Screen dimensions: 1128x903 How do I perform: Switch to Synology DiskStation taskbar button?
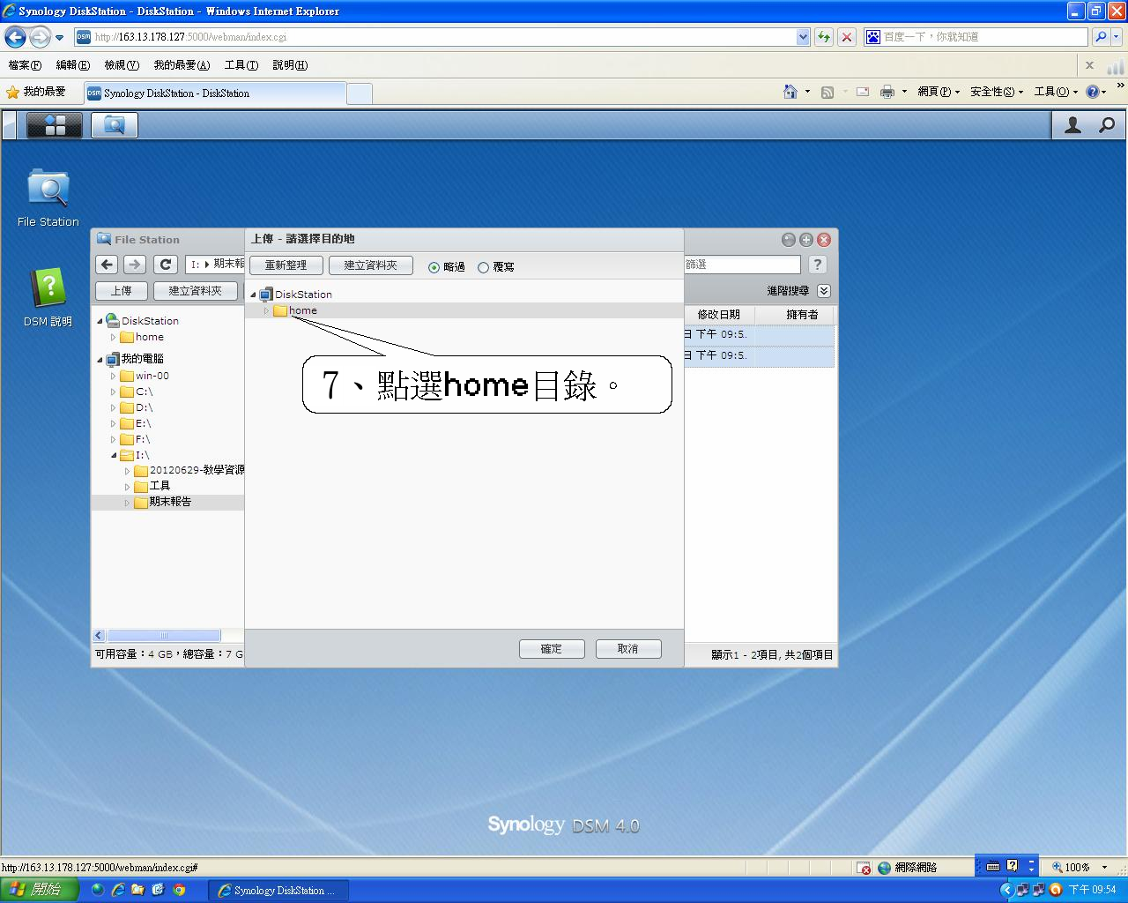[x=278, y=891]
